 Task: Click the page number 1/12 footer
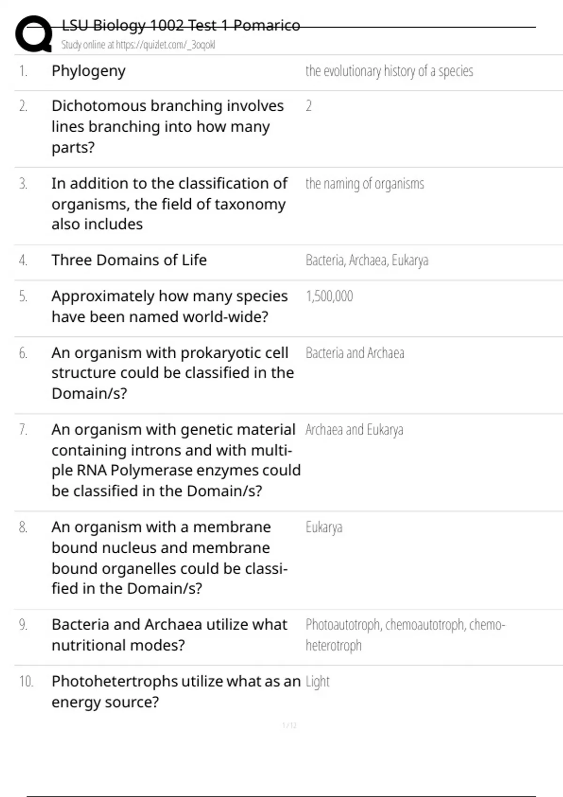[x=289, y=726]
